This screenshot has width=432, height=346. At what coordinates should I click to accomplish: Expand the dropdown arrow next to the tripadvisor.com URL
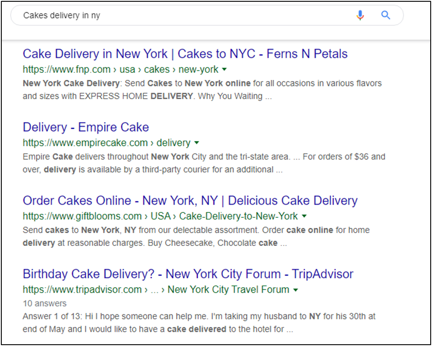coord(296,290)
